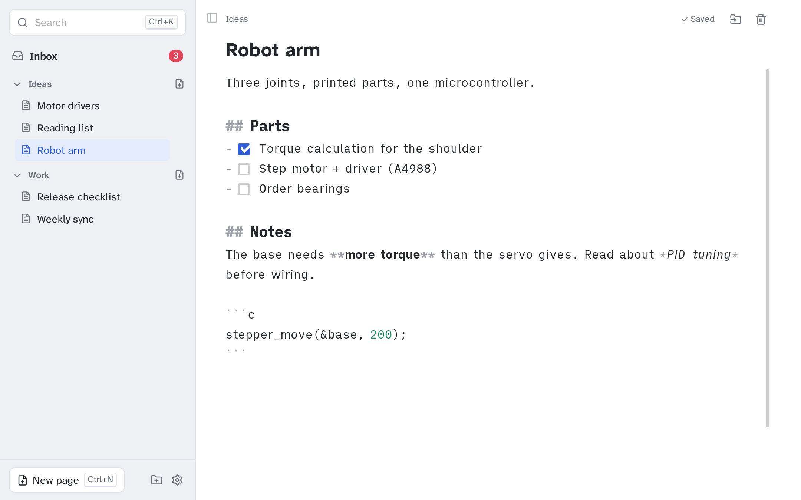Open the Weekly sync page

click(92, 219)
